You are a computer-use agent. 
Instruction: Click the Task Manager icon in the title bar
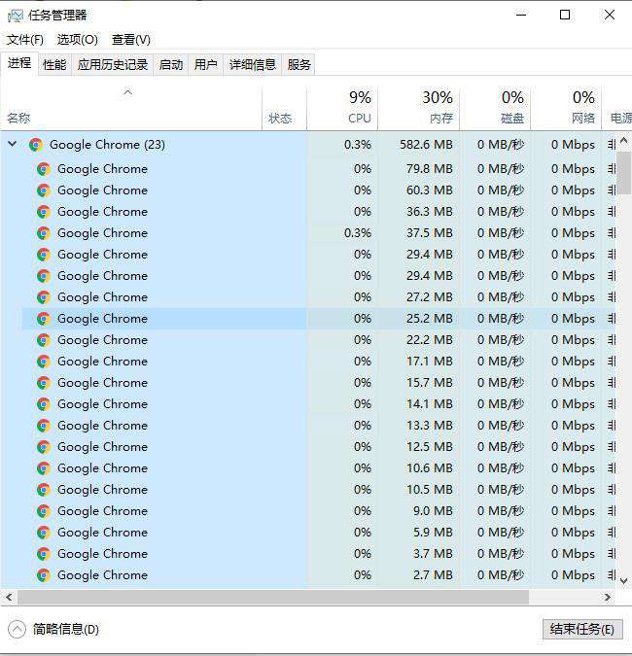click(16, 16)
